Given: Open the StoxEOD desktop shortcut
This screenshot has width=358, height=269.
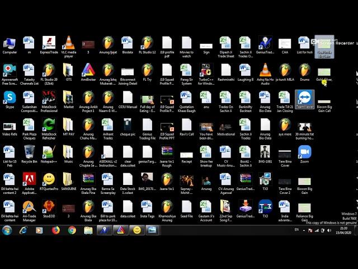Looking at the screenshot, I should coord(49,209).
